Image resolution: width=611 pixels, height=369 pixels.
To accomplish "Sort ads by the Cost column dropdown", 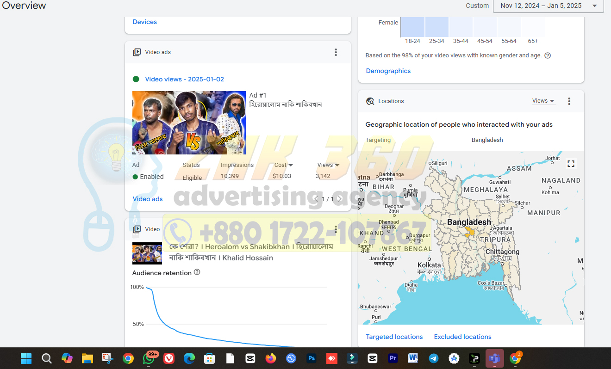I will pyautogui.click(x=284, y=165).
